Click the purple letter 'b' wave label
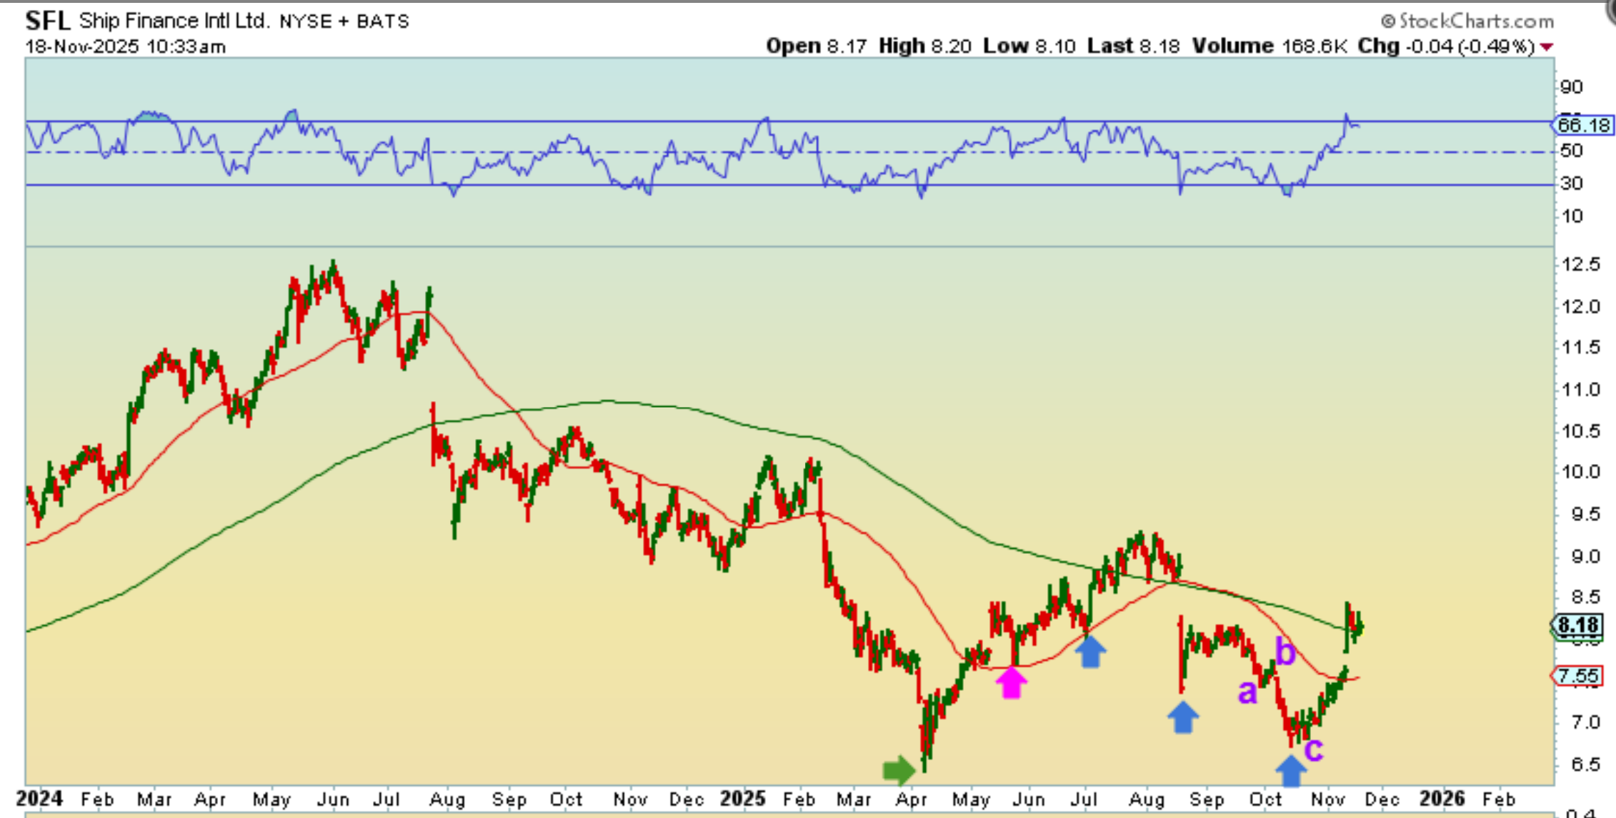This screenshot has height=818, width=1616. coord(1285,652)
